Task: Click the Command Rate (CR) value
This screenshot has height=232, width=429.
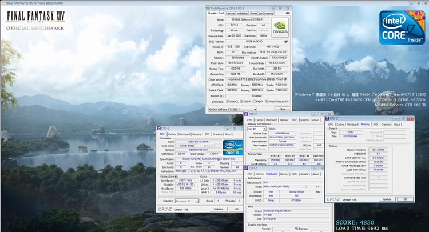Action: coord(379,178)
